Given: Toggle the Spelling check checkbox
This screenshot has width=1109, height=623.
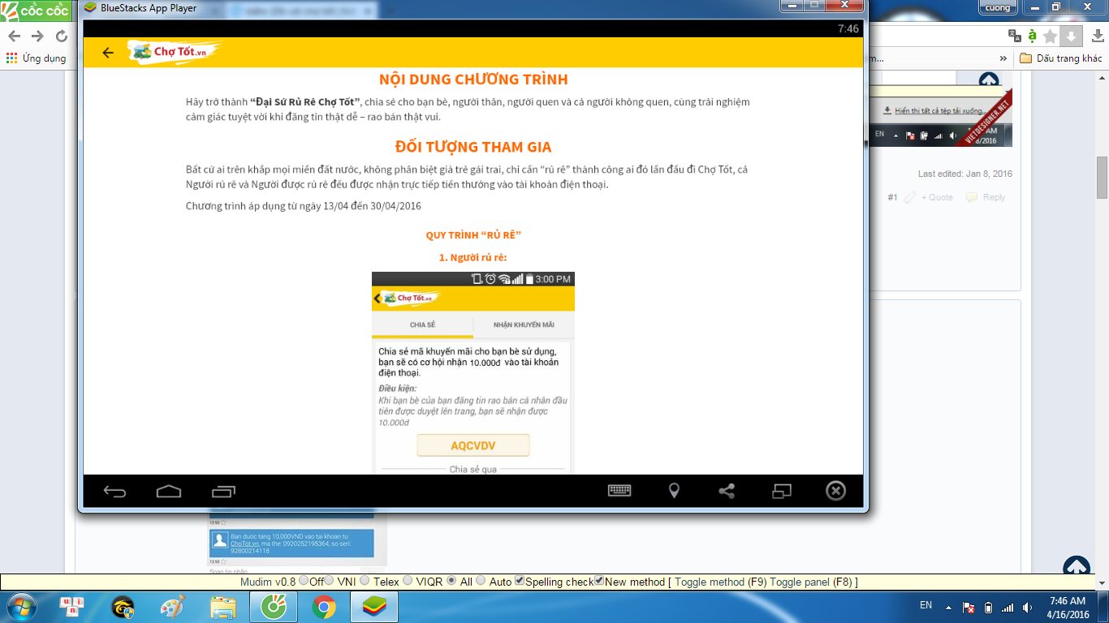Looking at the screenshot, I should click(x=520, y=581).
